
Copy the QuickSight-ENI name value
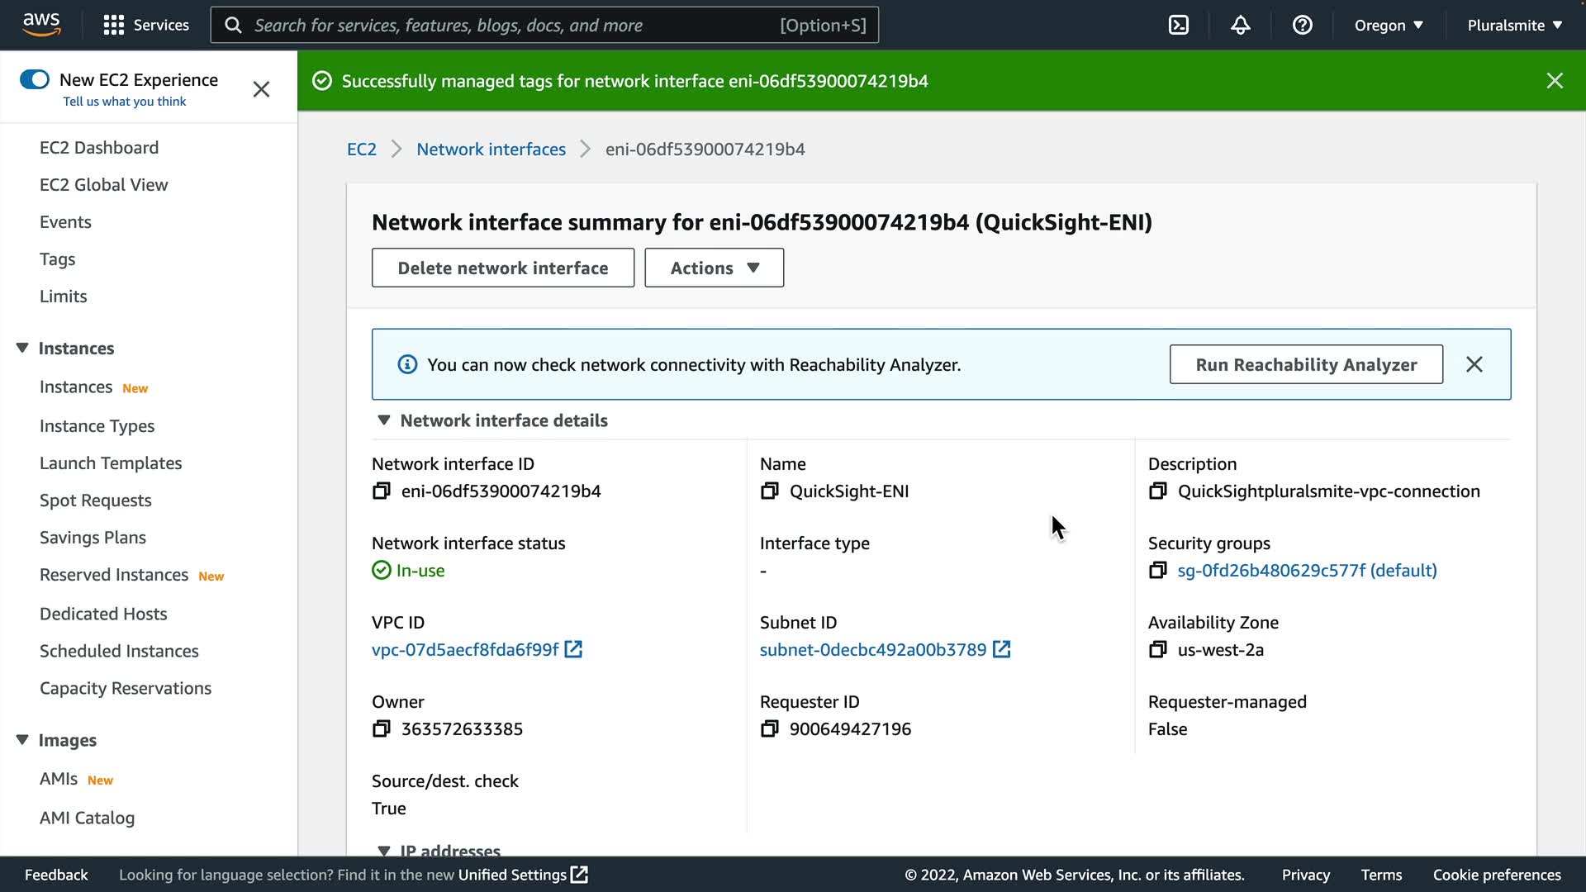click(769, 491)
